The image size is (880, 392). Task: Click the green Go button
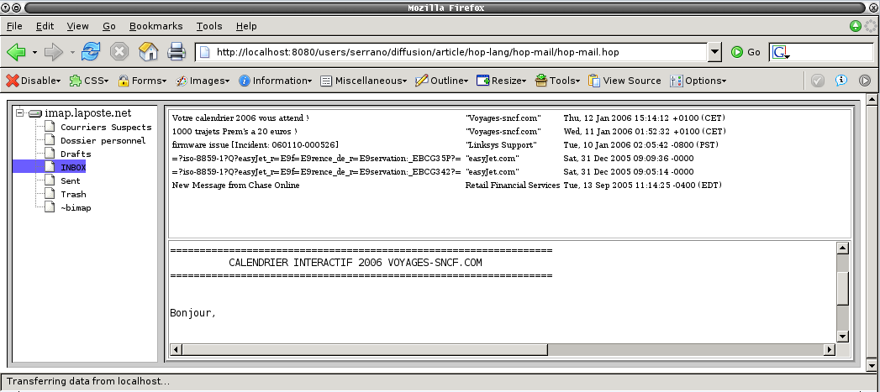point(746,52)
